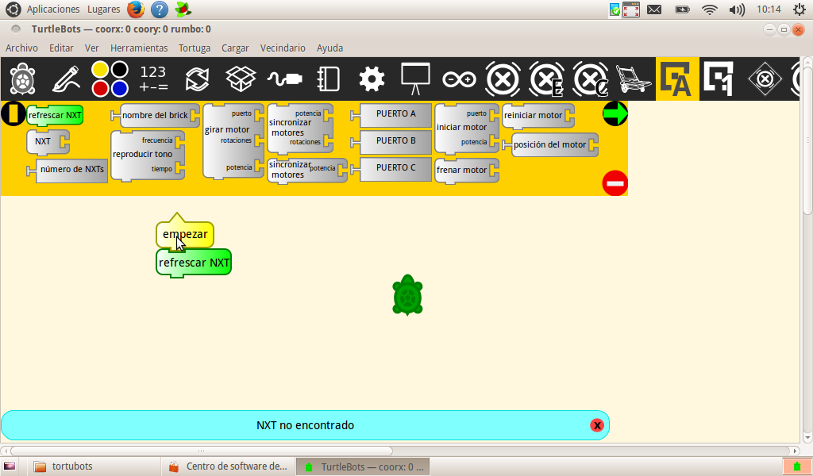Select the 'girar motor' block

click(x=233, y=141)
